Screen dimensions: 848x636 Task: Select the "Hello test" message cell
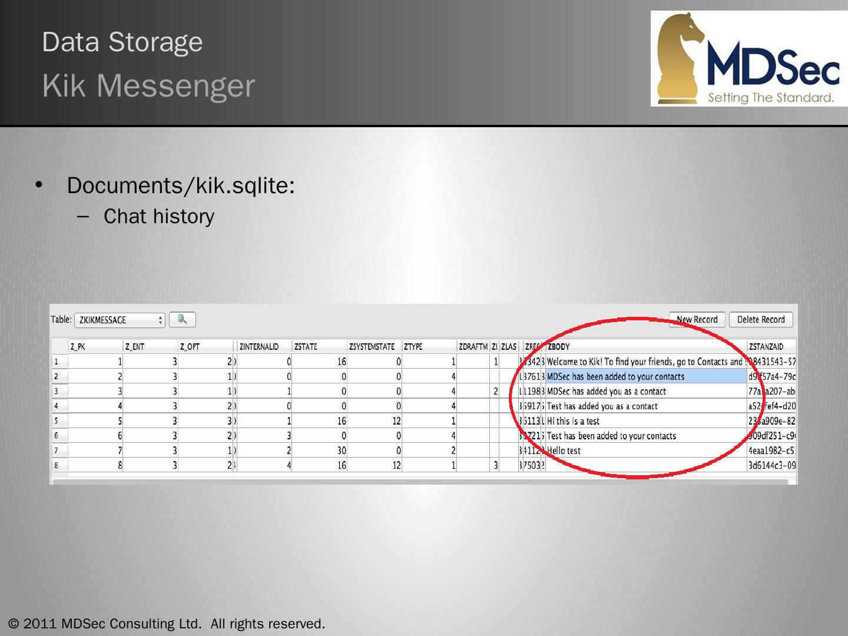(x=646, y=450)
